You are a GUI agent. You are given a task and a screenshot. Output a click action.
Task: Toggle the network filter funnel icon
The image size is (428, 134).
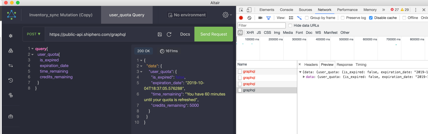coord(268,18)
